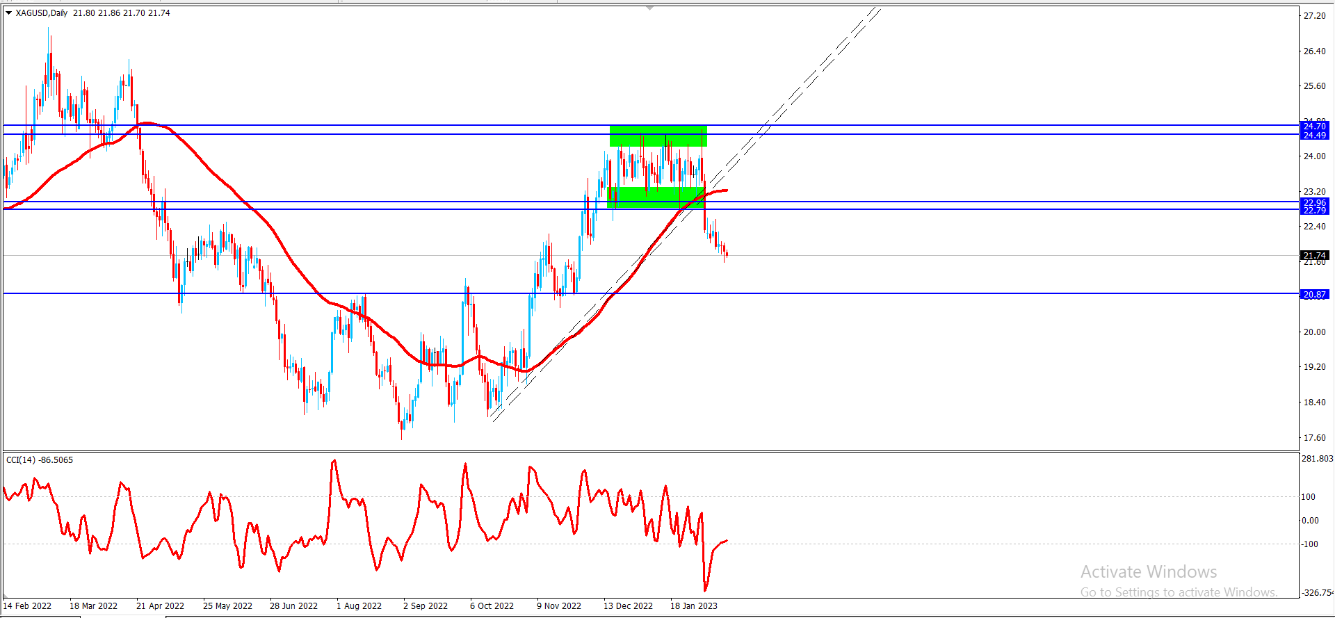Click the lower green rectangle zone
Viewport: 1335px width, 618px height.
pos(656,197)
